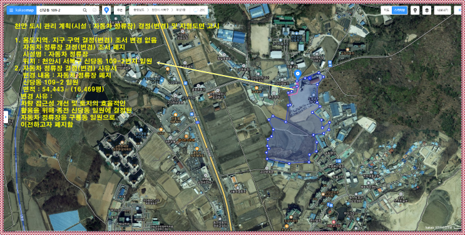This screenshot has height=235, width=465.
Task: Click the blue location pin button
Action: pyautogui.click(x=106, y=10)
